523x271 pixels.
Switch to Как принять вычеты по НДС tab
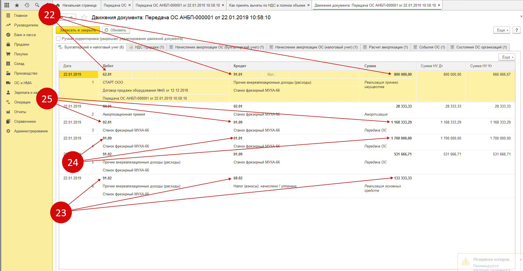point(267,5)
